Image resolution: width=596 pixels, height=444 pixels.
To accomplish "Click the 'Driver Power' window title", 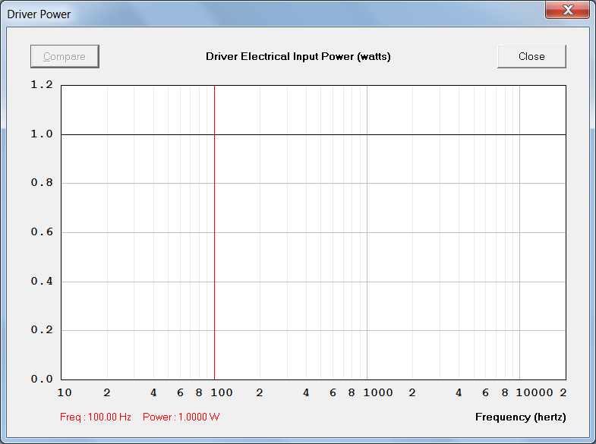I will point(39,14).
